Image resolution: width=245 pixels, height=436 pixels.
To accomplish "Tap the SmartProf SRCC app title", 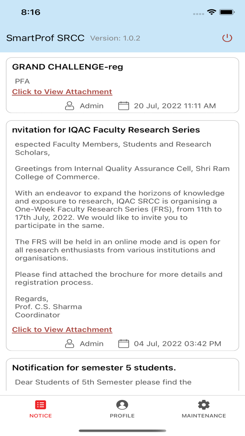I will 45,38.
